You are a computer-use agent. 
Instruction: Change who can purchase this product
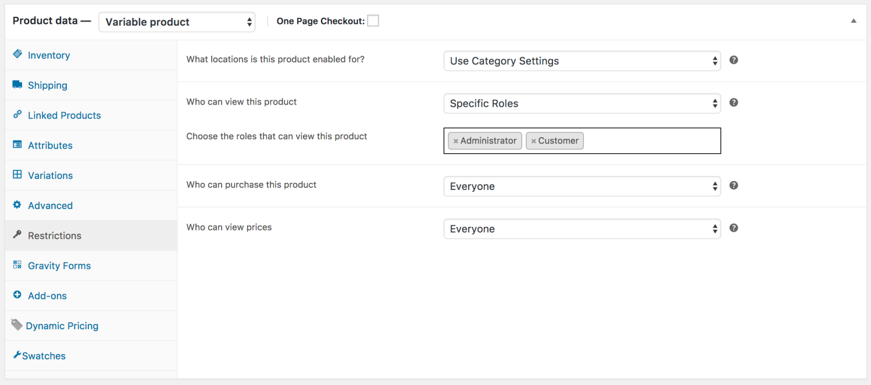(x=582, y=186)
